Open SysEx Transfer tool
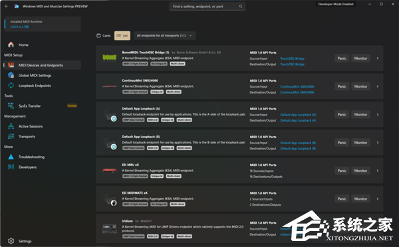399x247 pixels. coord(43,106)
